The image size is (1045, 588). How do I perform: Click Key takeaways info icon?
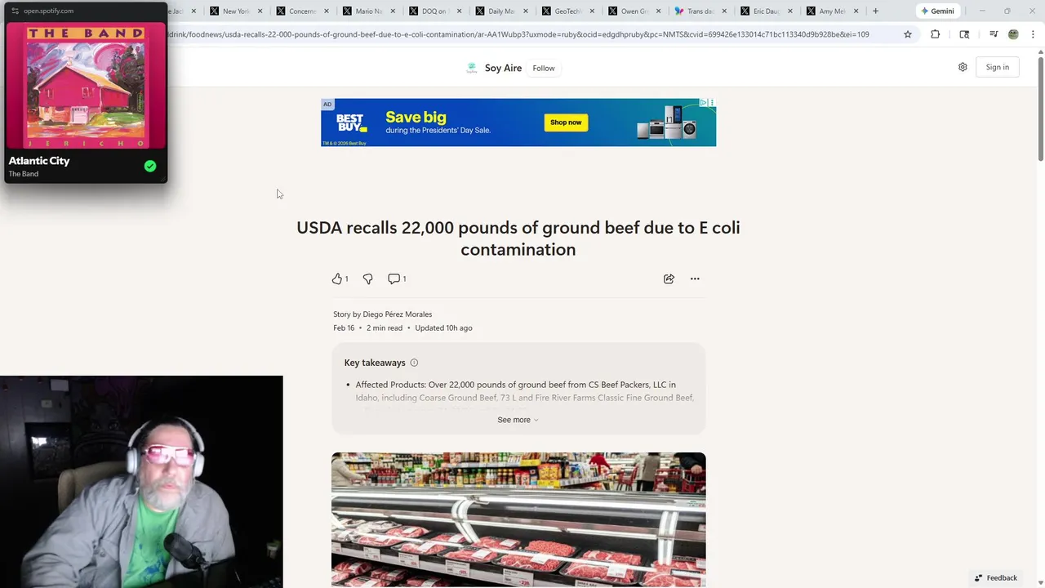(414, 363)
